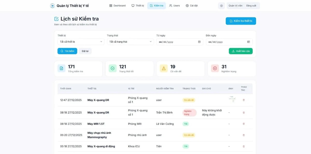
Task: Click Đăng xuất to log out
Action: 250,5
